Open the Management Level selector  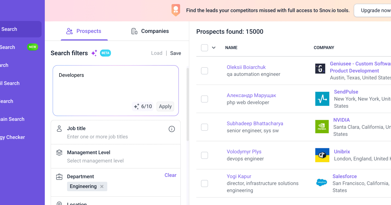pyautogui.click(x=116, y=156)
